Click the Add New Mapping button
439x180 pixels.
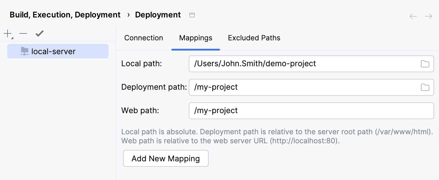tap(166, 158)
